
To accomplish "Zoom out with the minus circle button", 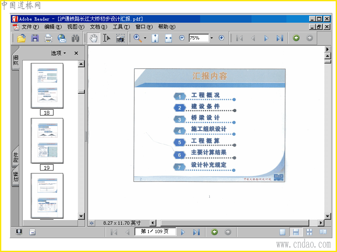I will point(182,38).
